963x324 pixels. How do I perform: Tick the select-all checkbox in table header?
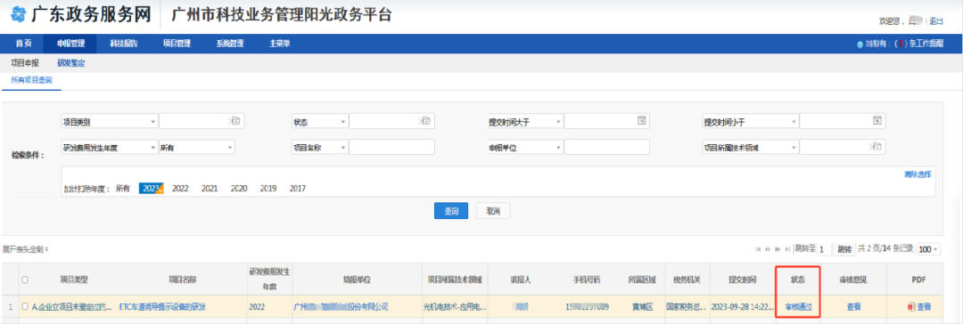(25, 279)
